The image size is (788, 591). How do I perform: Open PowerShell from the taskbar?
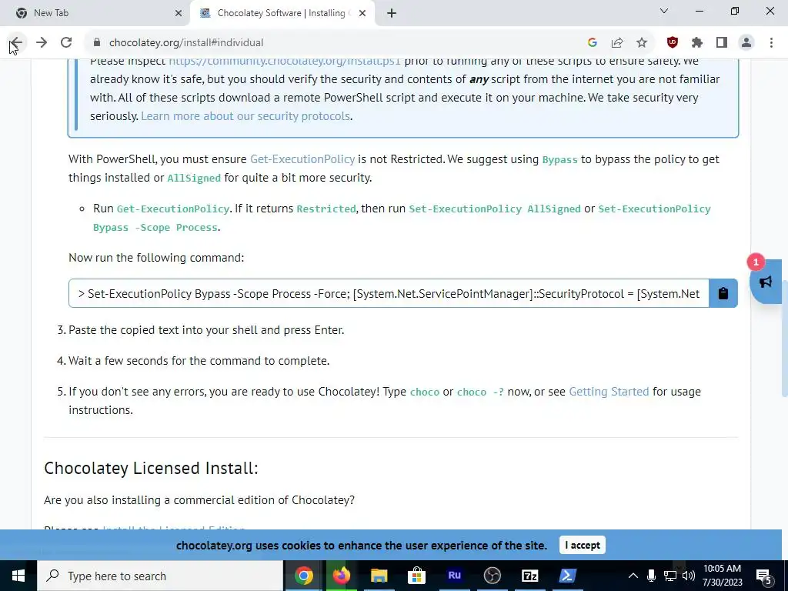pos(567,576)
